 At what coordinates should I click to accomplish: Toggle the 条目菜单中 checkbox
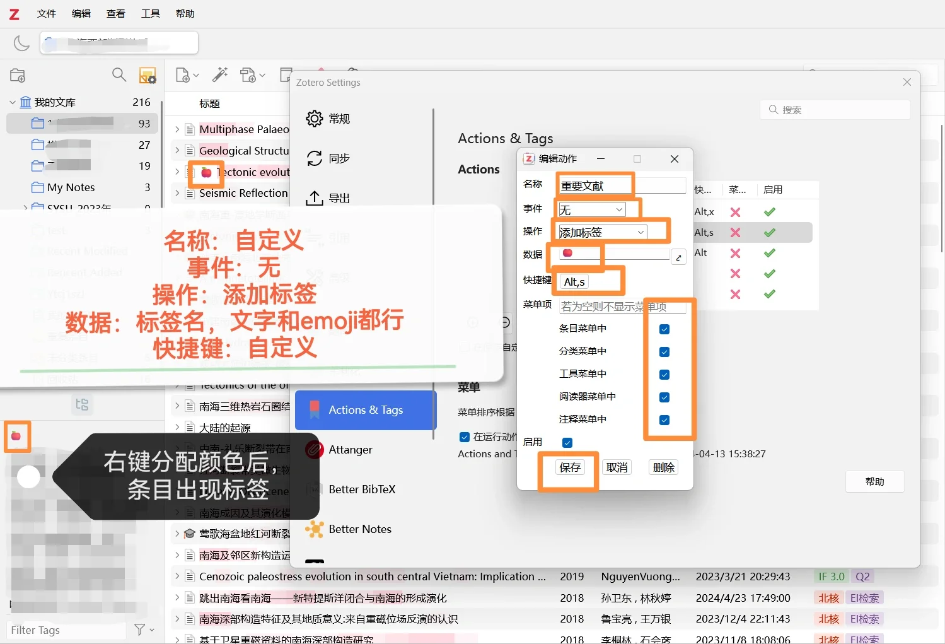click(x=664, y=329)
